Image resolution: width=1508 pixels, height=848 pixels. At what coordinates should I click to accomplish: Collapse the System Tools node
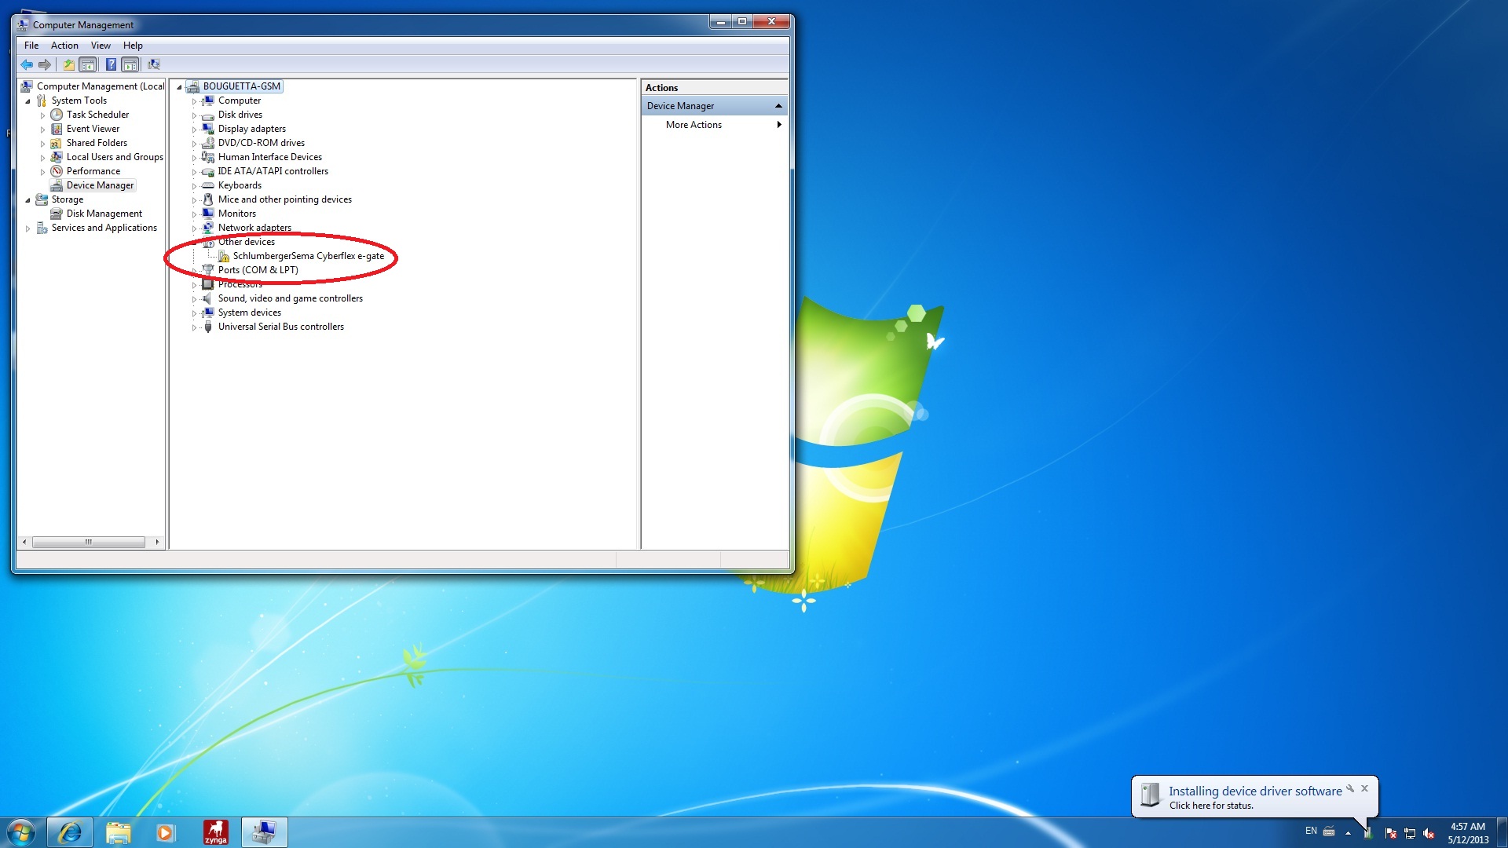27,101
